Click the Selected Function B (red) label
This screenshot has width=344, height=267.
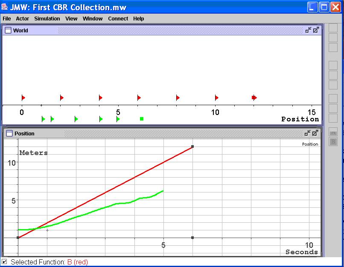pyautogui.click(x=49, y=262)
